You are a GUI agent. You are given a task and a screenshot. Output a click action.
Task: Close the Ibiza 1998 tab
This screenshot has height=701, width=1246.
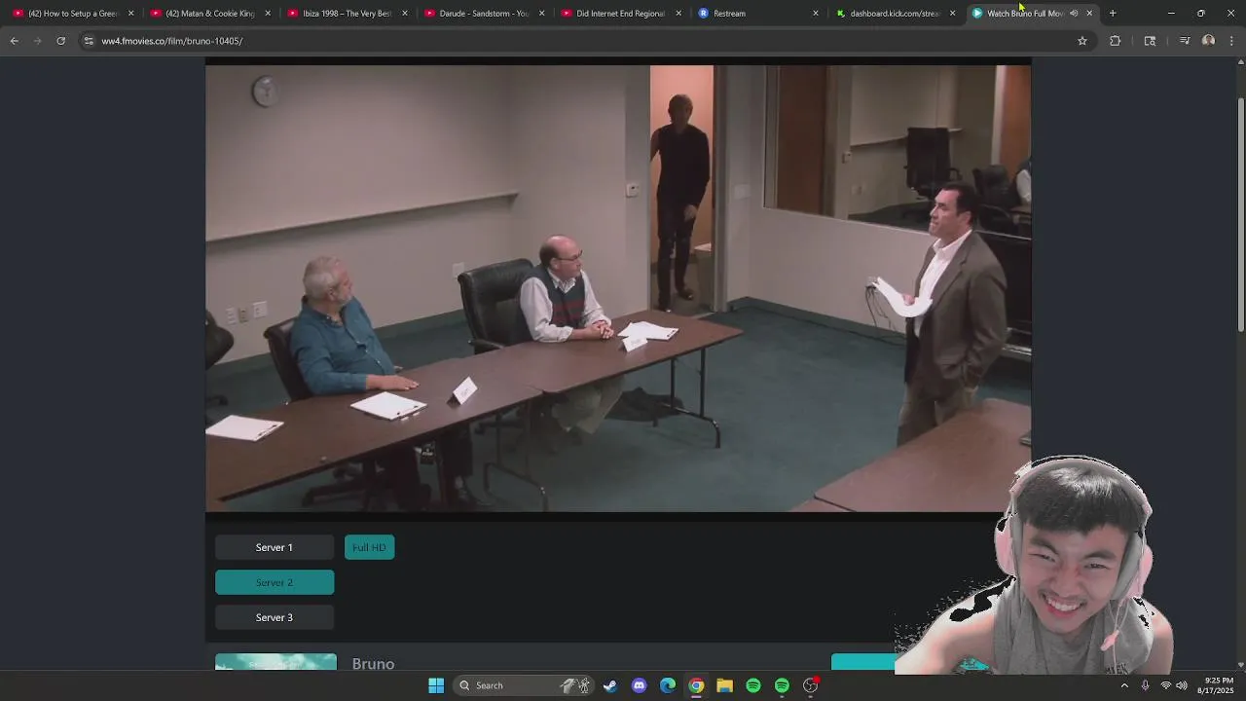405,14
